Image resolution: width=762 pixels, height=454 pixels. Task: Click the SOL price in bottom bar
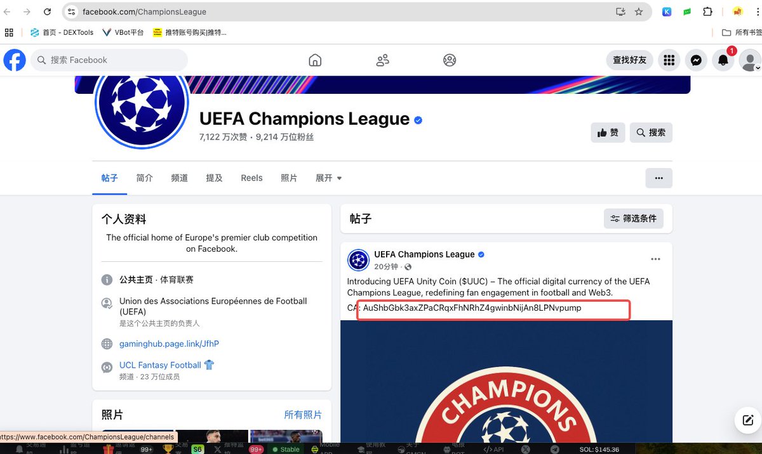[599, 449]
